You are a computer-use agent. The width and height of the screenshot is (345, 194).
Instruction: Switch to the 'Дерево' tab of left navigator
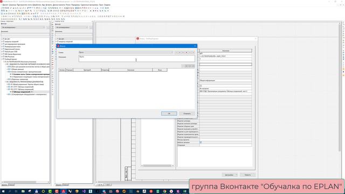tap(4, 185)
